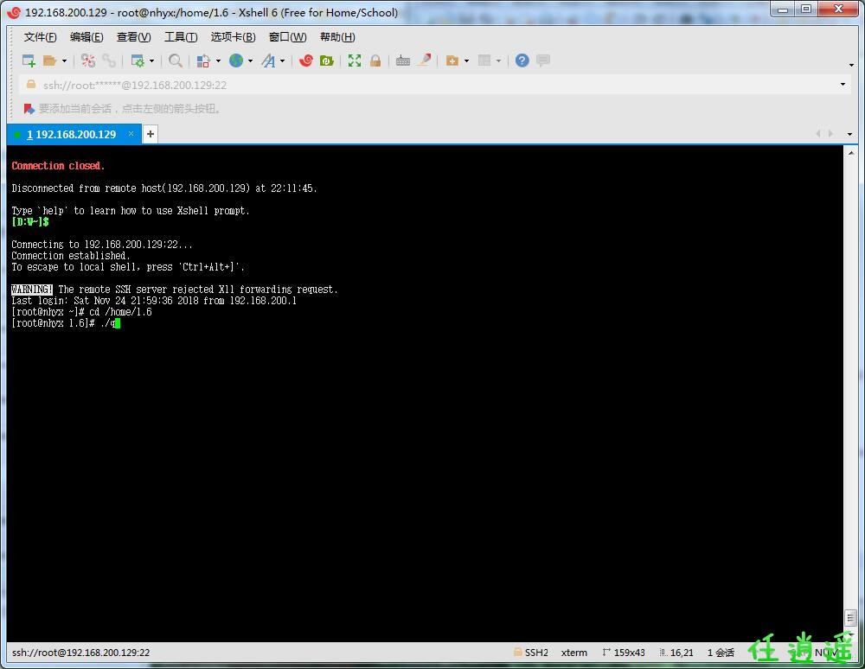Screen dimensions: 865x669
Task: Click the Layout panes toolbar icon
Action: coord(484,61)
